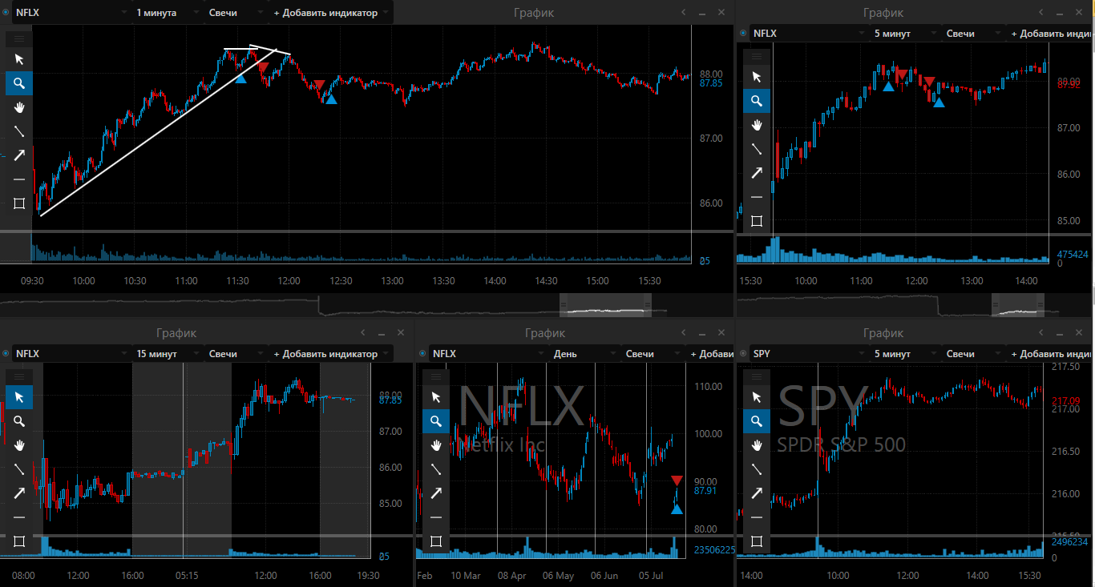Activate the magnifier zoom tool on the 1 минута chart
This screenshot has width=1095, height=587.
tap(19, 83)
